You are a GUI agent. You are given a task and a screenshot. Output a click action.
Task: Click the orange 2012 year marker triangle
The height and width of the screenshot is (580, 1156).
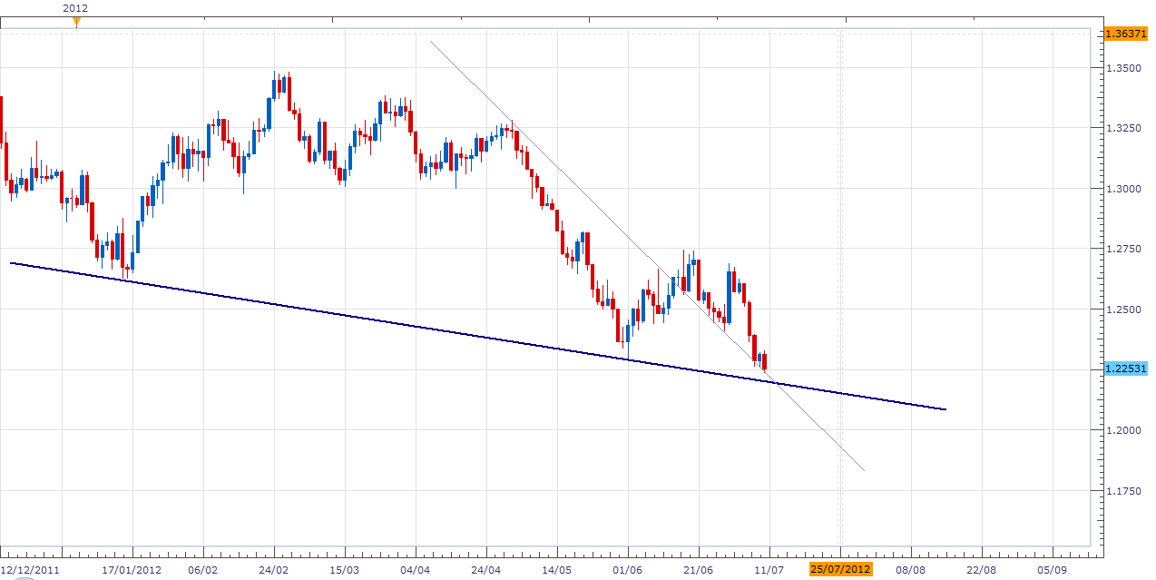click(x=76, y=24)
